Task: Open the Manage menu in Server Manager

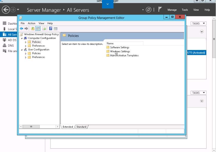Action: (172, 10)
